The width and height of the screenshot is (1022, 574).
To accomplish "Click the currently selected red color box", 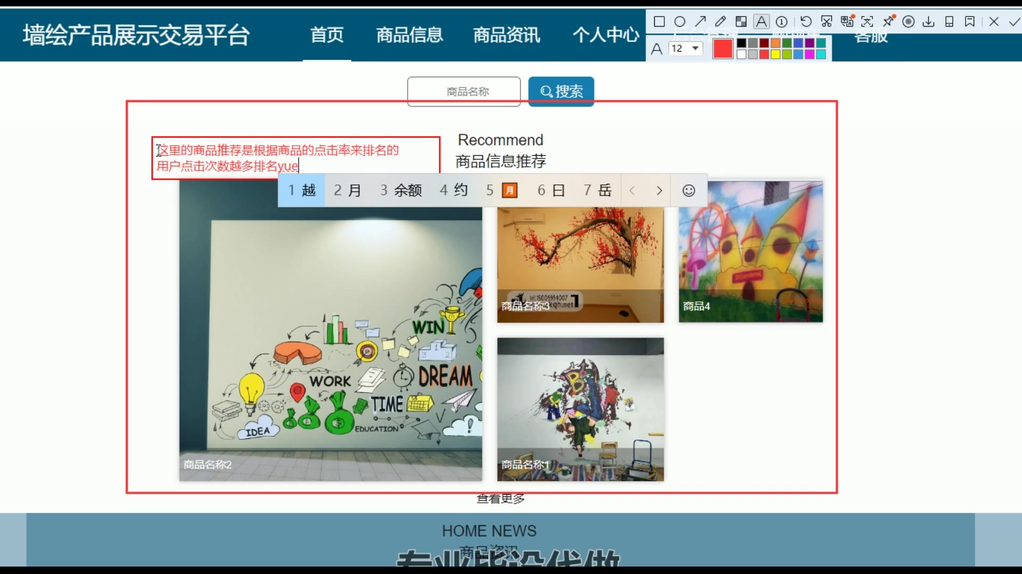I will (x=723, y=48).
